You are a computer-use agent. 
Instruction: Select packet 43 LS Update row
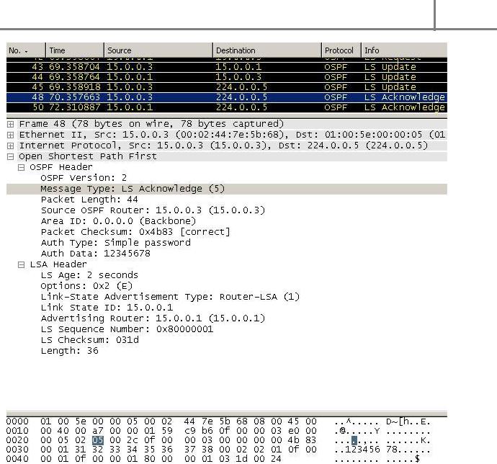pyautogui.click(x=227, y=67)
